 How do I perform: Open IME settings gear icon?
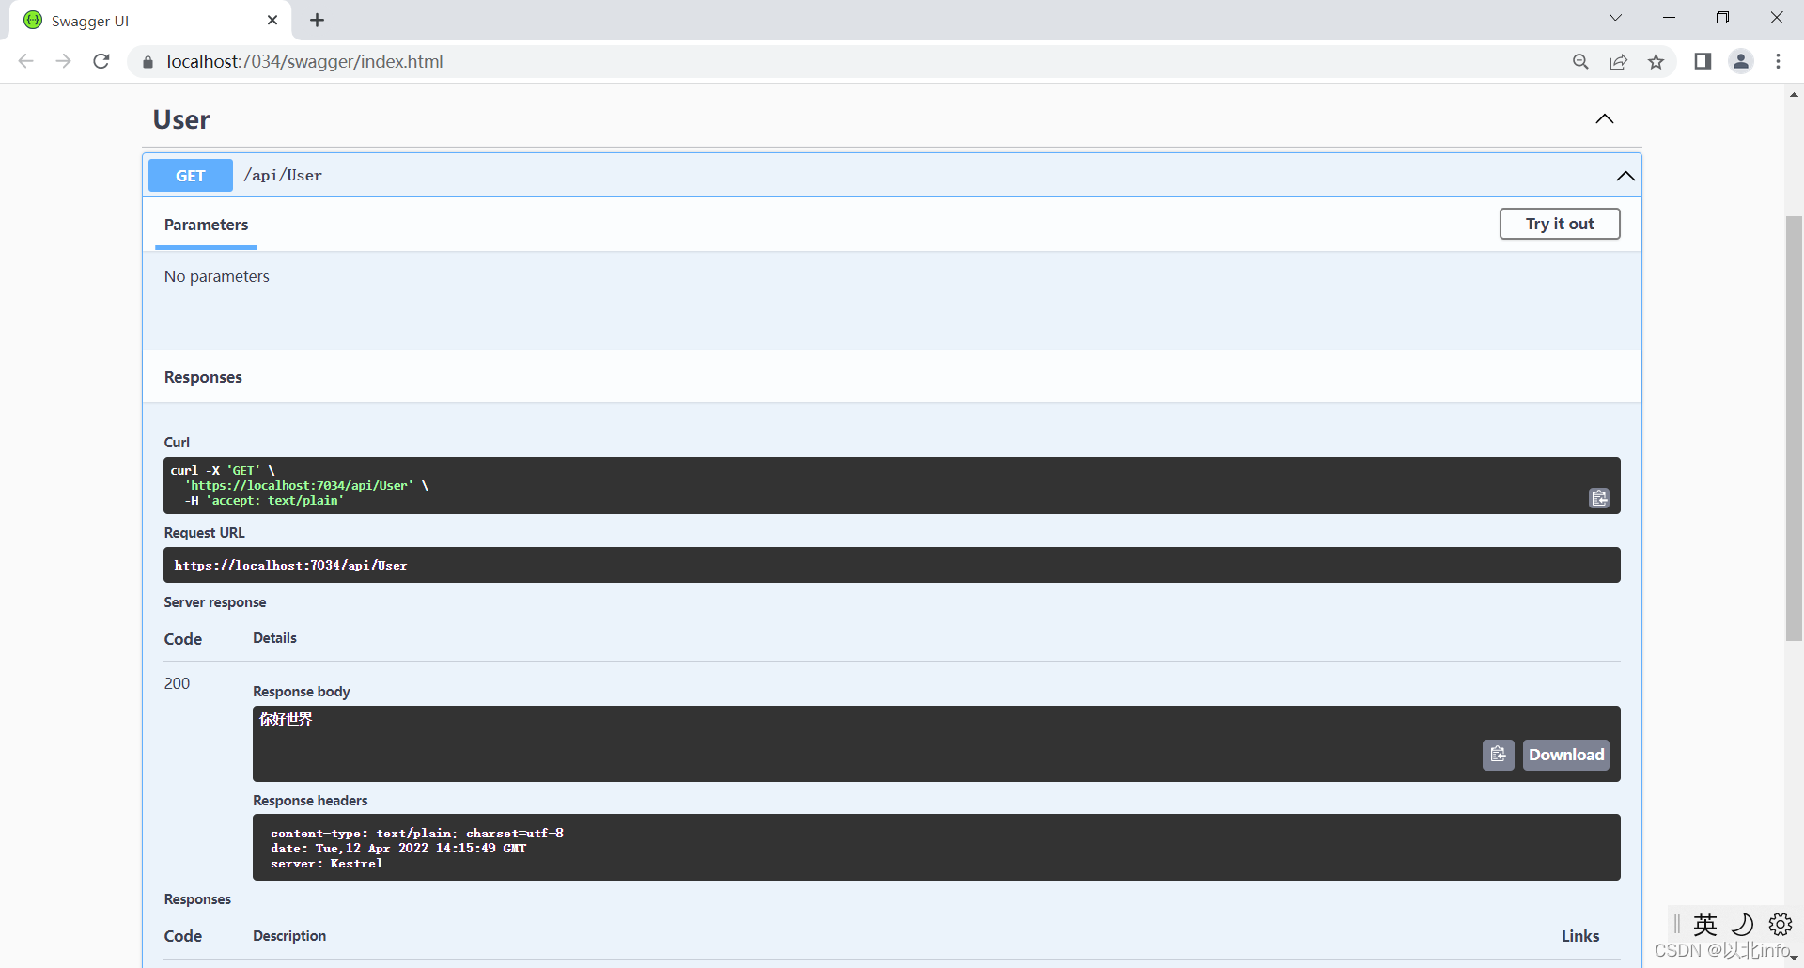click(x=1780, y=924)
